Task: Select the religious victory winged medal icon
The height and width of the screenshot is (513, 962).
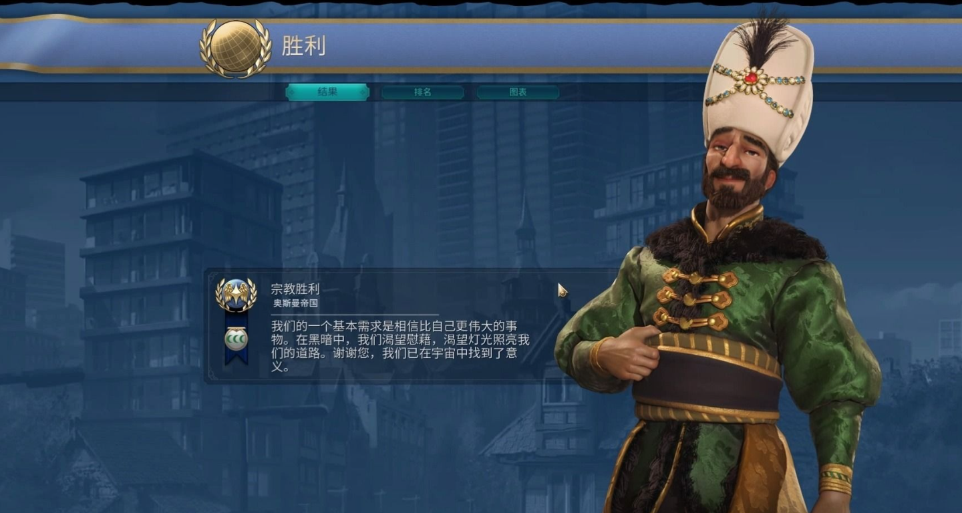Action: click(236, 295)
